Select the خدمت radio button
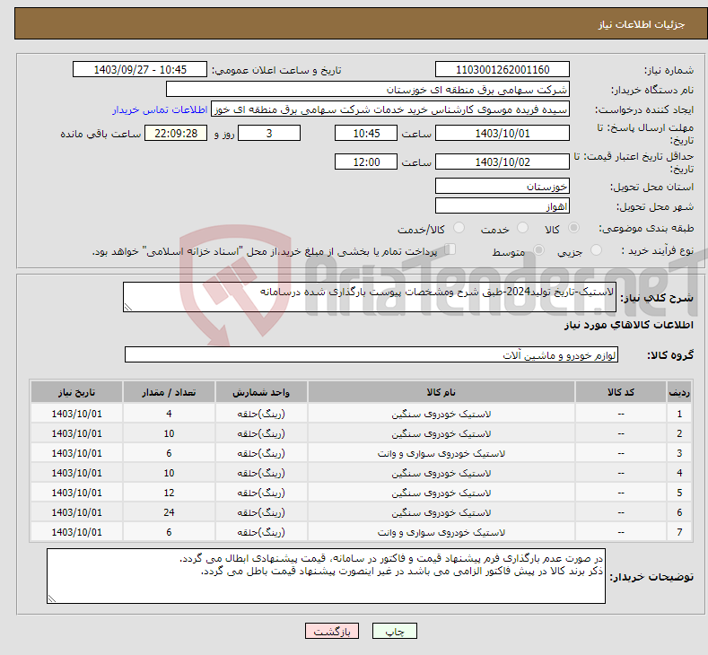The width and height of the screenshot is (708, 655). [522, 228]
